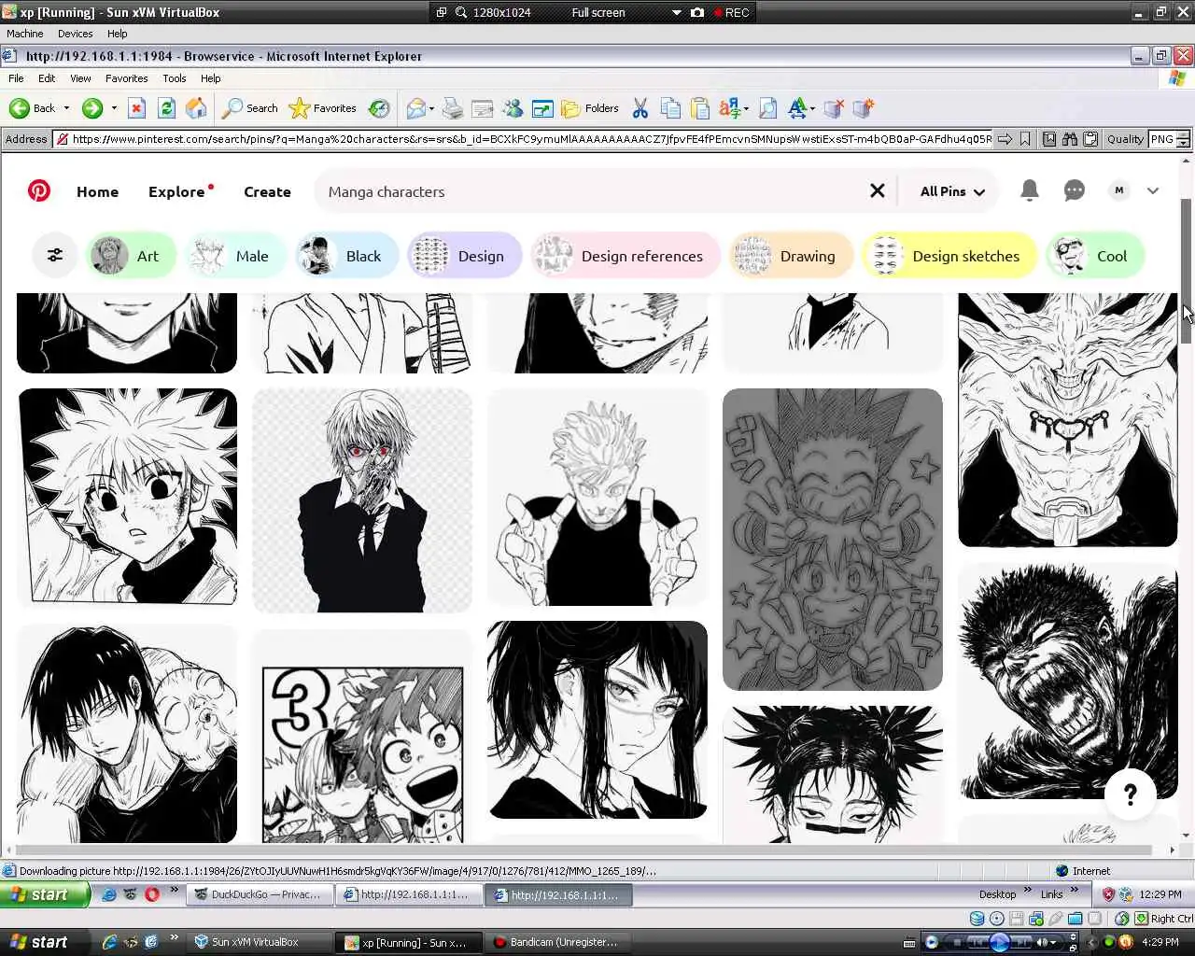
Task: Open IE Favorites star
Action: point(323,108)
